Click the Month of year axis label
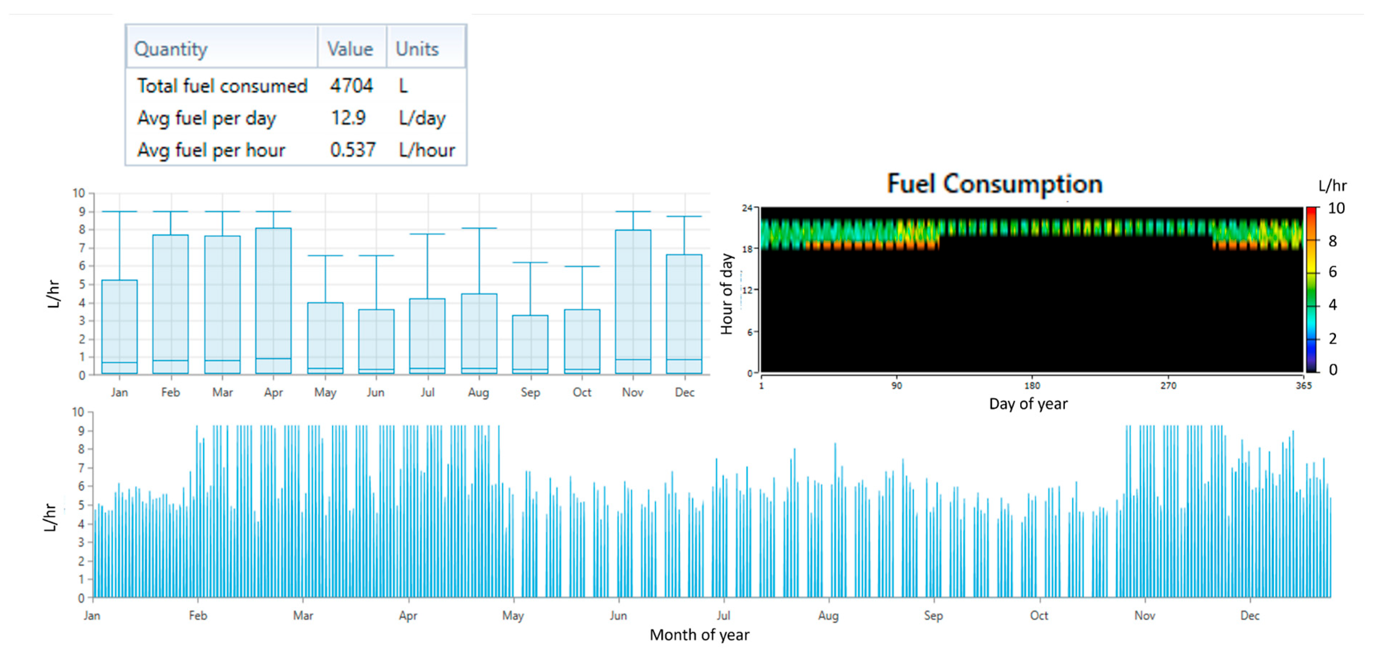This screenshot has width=1373, height=650. [x=699, y=635]
